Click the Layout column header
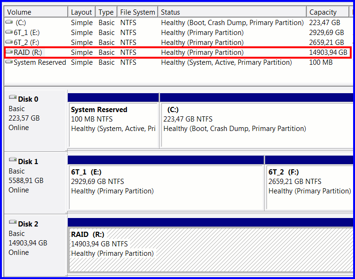 coord(82,12)
